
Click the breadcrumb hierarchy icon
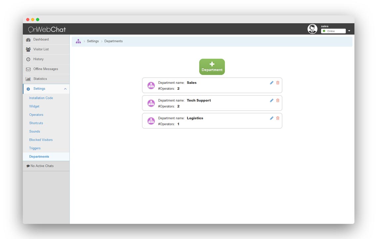click(x=78, y=41)
